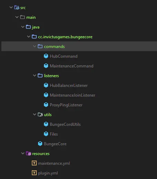Collapse the main folder chevron

(17, 17)
